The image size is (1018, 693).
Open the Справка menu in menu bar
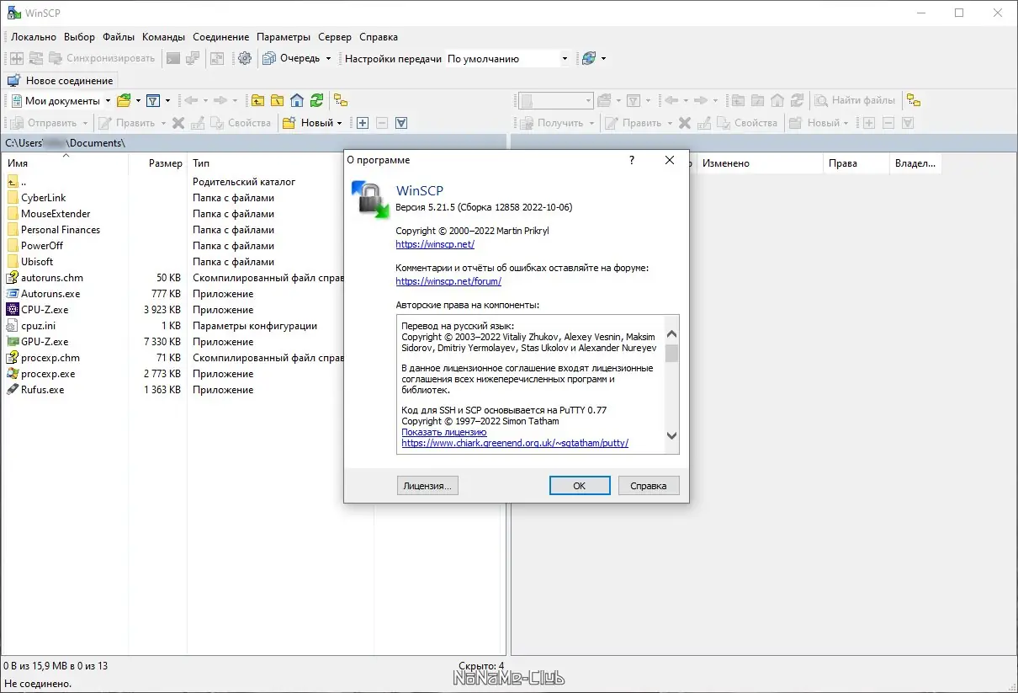click(379, 37)
